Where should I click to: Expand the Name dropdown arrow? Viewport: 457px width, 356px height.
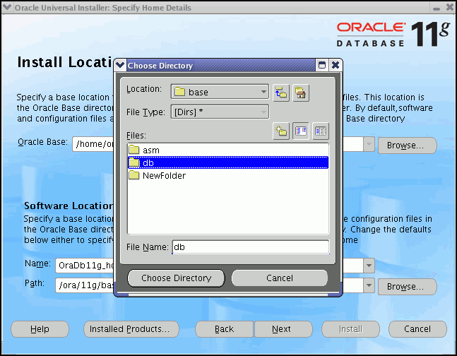point(369,266)
